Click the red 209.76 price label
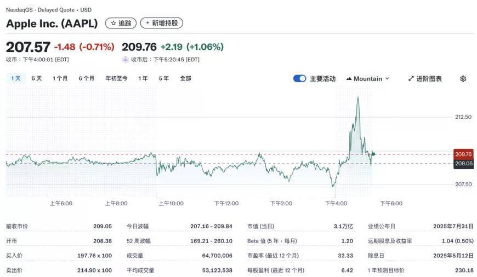 click(x=463, y=154)
